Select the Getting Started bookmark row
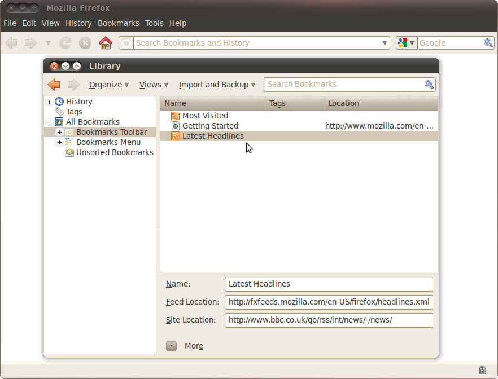This screenshot has height=379, width=498. coord(299,126)
